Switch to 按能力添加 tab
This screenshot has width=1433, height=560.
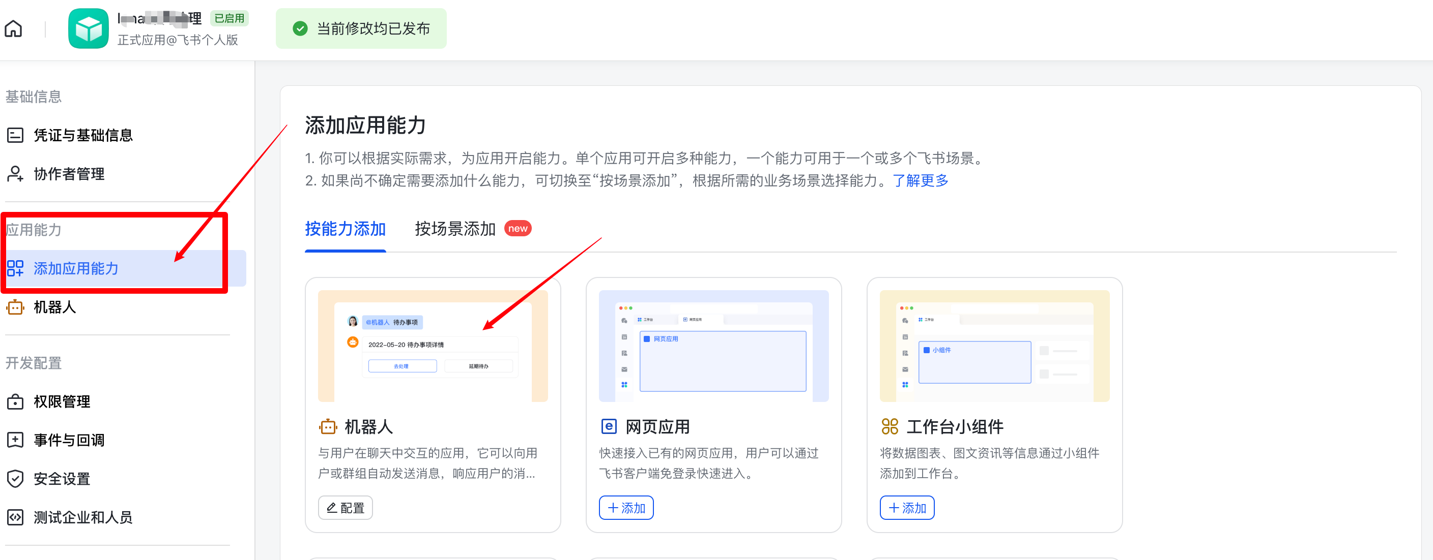pyautogui.click(x=345, y=229)
